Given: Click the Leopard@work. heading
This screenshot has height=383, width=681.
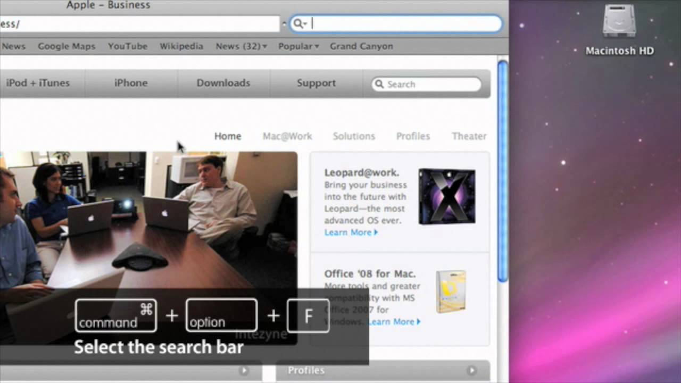Looking at the screenshot, I should [362, 173].
